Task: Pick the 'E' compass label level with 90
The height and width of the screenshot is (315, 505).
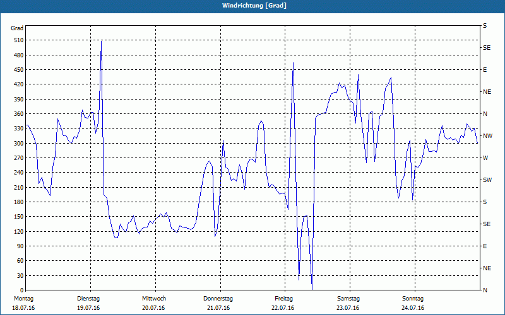Action: 485,246
